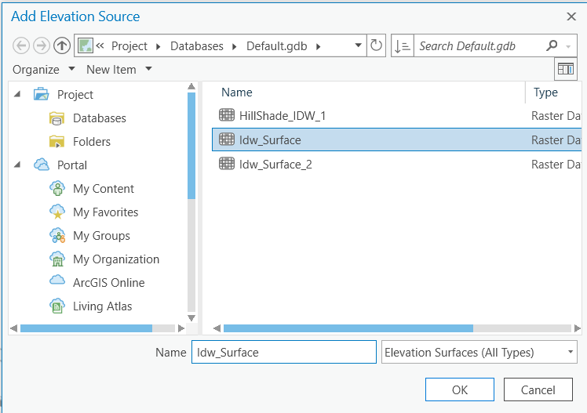
Task: Open the Organize menu
Action: click(x=43, y=70)
